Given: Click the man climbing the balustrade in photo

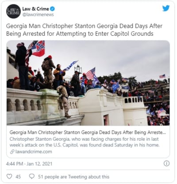Looking at the screenshot, I should tap(64, 100).
